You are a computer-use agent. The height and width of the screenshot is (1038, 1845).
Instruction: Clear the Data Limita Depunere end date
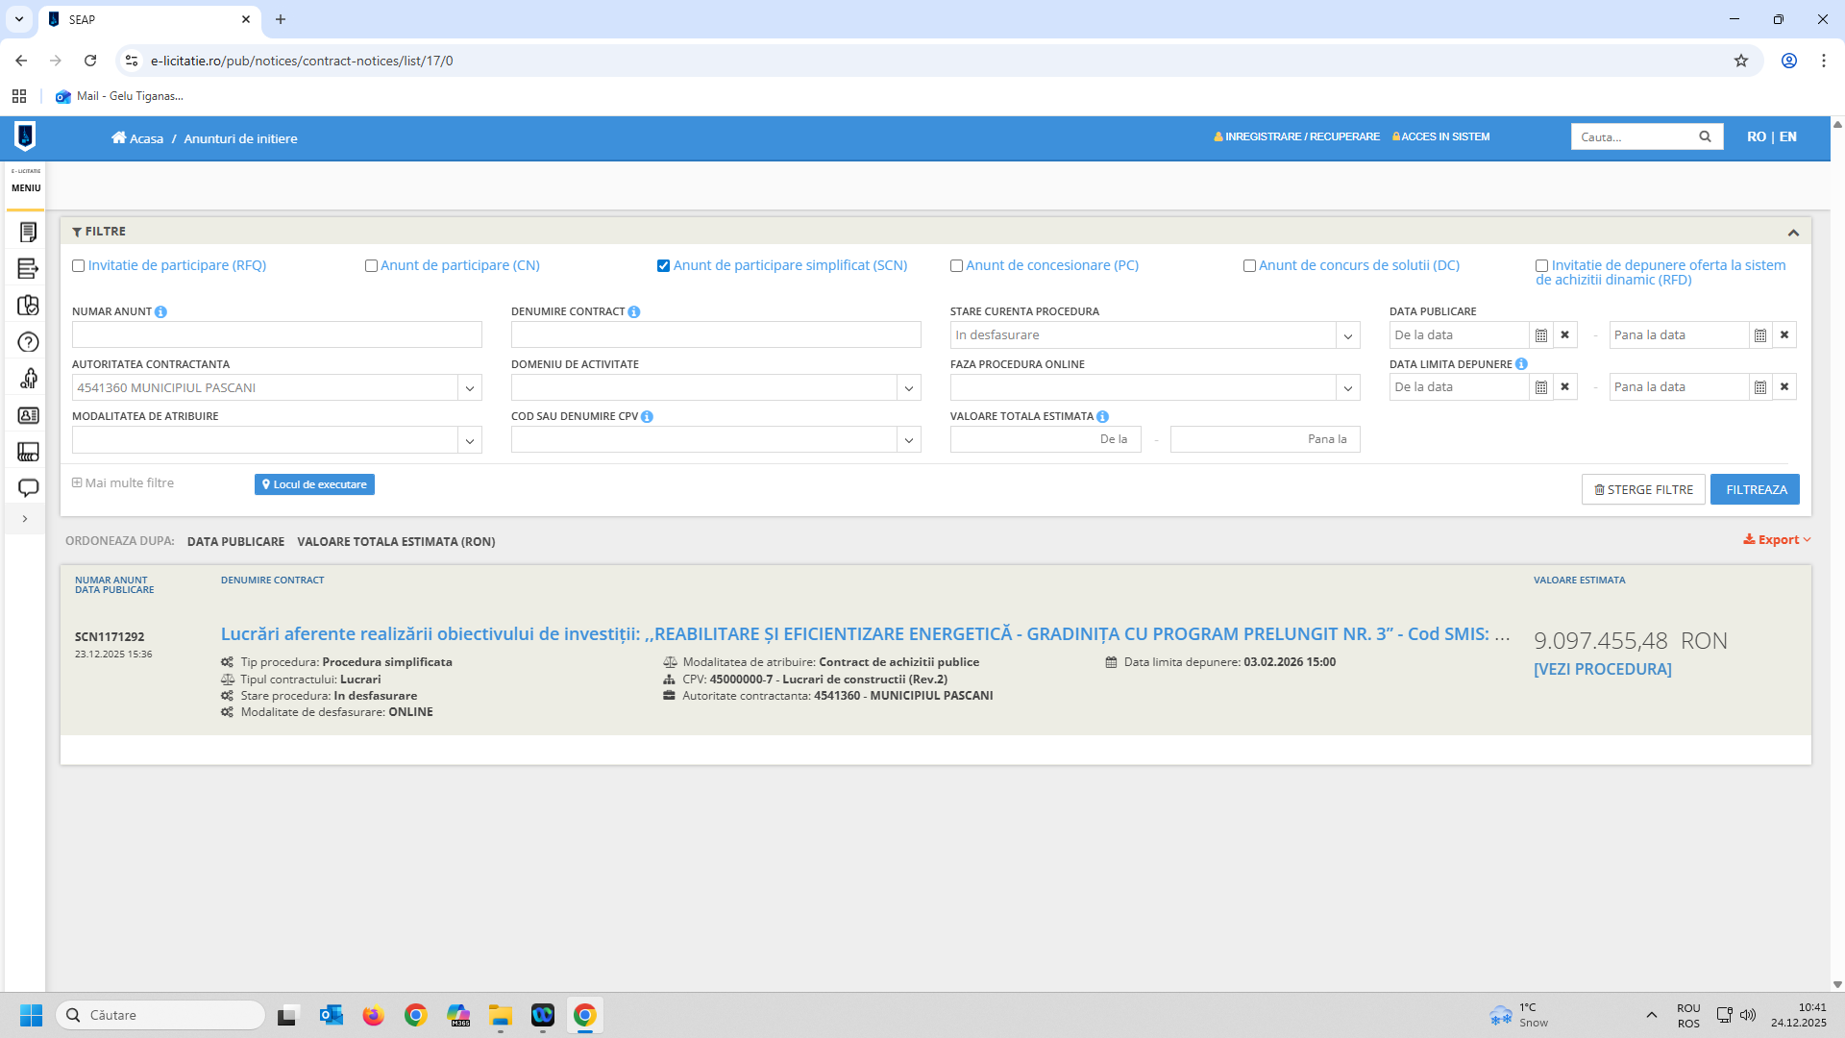(x=1784, y=387)
